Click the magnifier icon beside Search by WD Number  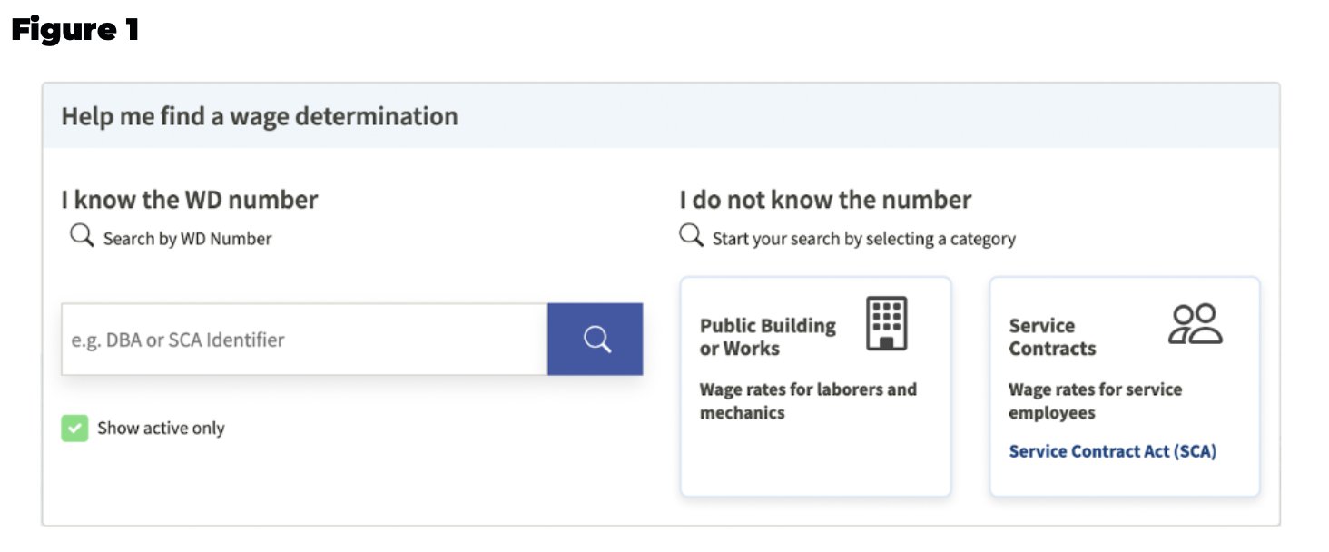click(x=83, y=237)
